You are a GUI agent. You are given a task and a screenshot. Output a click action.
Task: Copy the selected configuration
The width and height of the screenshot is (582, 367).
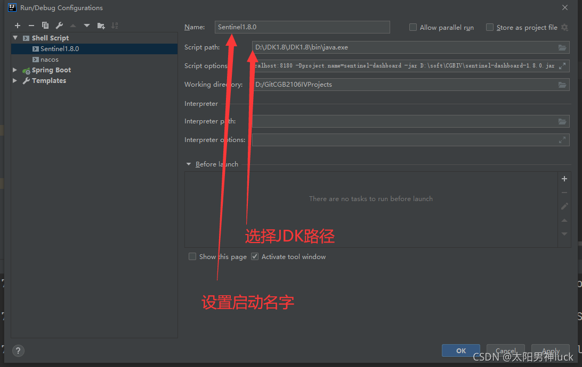pos(45,26)
